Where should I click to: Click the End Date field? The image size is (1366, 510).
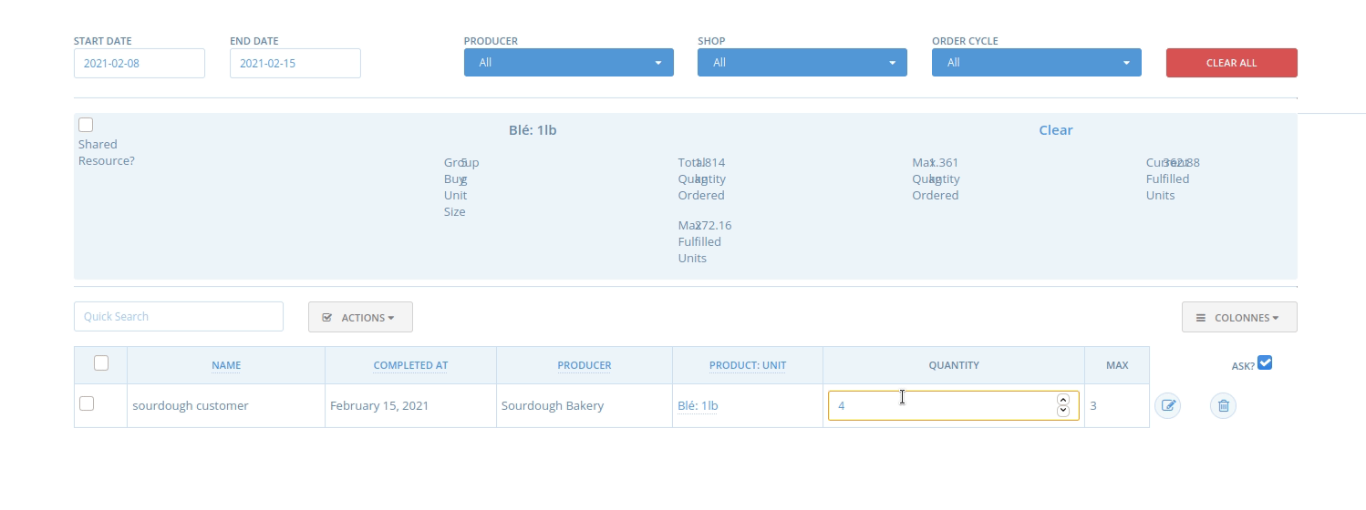coord(295,64)
